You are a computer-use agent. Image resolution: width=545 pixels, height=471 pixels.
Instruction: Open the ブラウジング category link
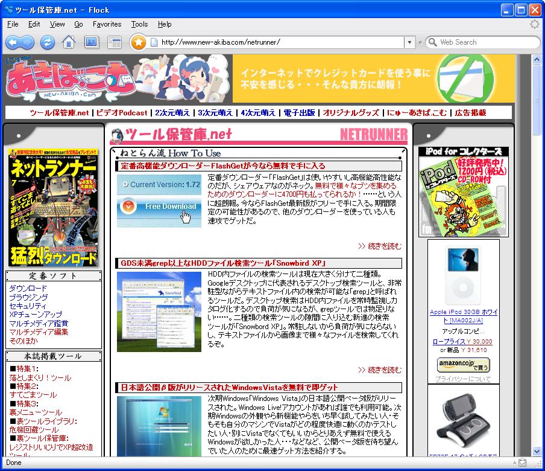(x=28, y=297)
